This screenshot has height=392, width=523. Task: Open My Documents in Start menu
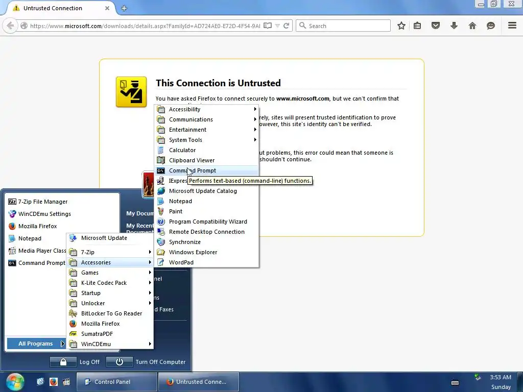[x=140, y=214]
